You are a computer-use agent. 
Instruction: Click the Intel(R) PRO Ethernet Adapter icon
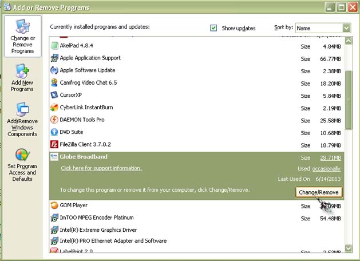pos(54,240)
